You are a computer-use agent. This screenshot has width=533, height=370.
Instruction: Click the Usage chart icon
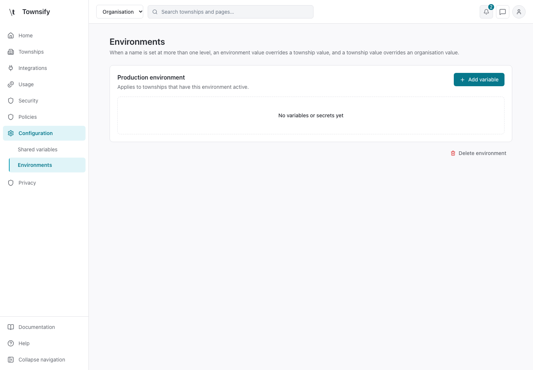tap(11, 84)
